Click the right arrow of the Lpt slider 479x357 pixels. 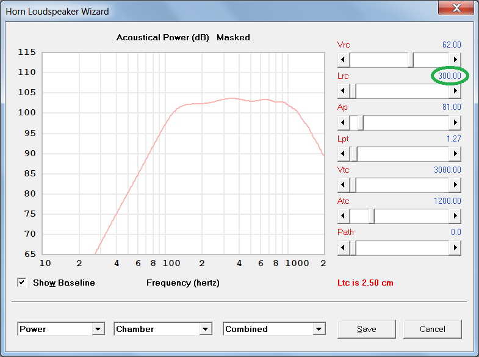455,154
